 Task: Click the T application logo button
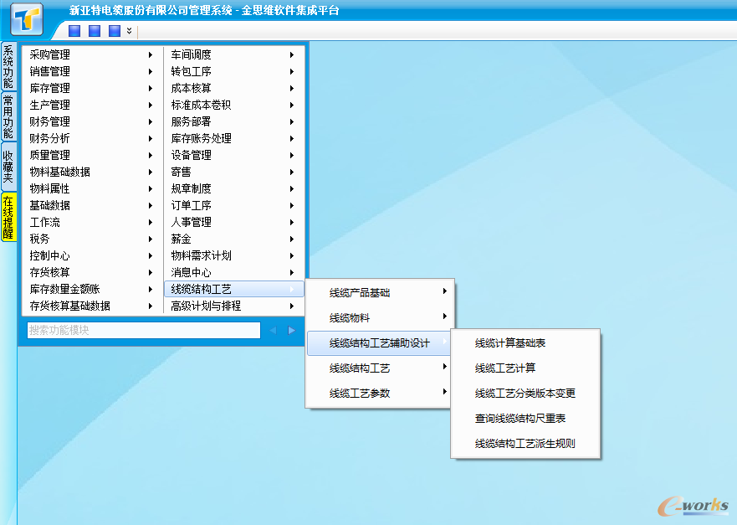click(x=28, y=18)
